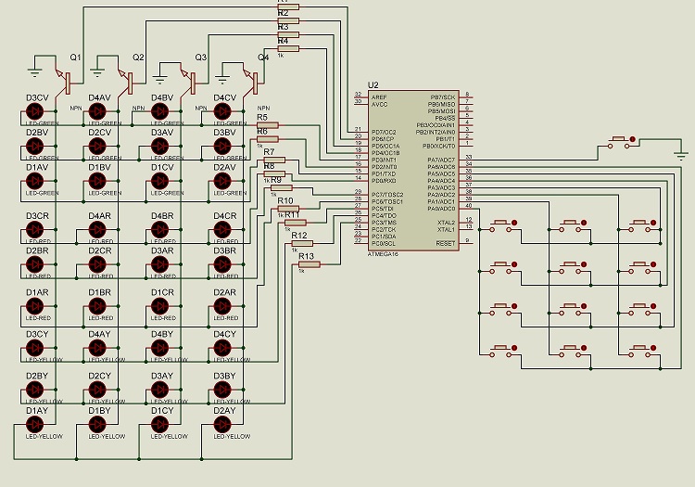This screenshot has height=487, width=695.
Task: Click the PB7/SCK pin label
Action: tap(443, 97)
